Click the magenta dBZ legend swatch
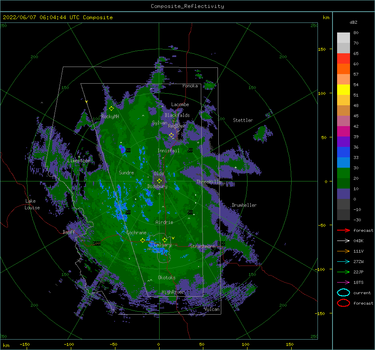This screenshot has width=375, height=350. pyautogui.click(x=343, y=131)
